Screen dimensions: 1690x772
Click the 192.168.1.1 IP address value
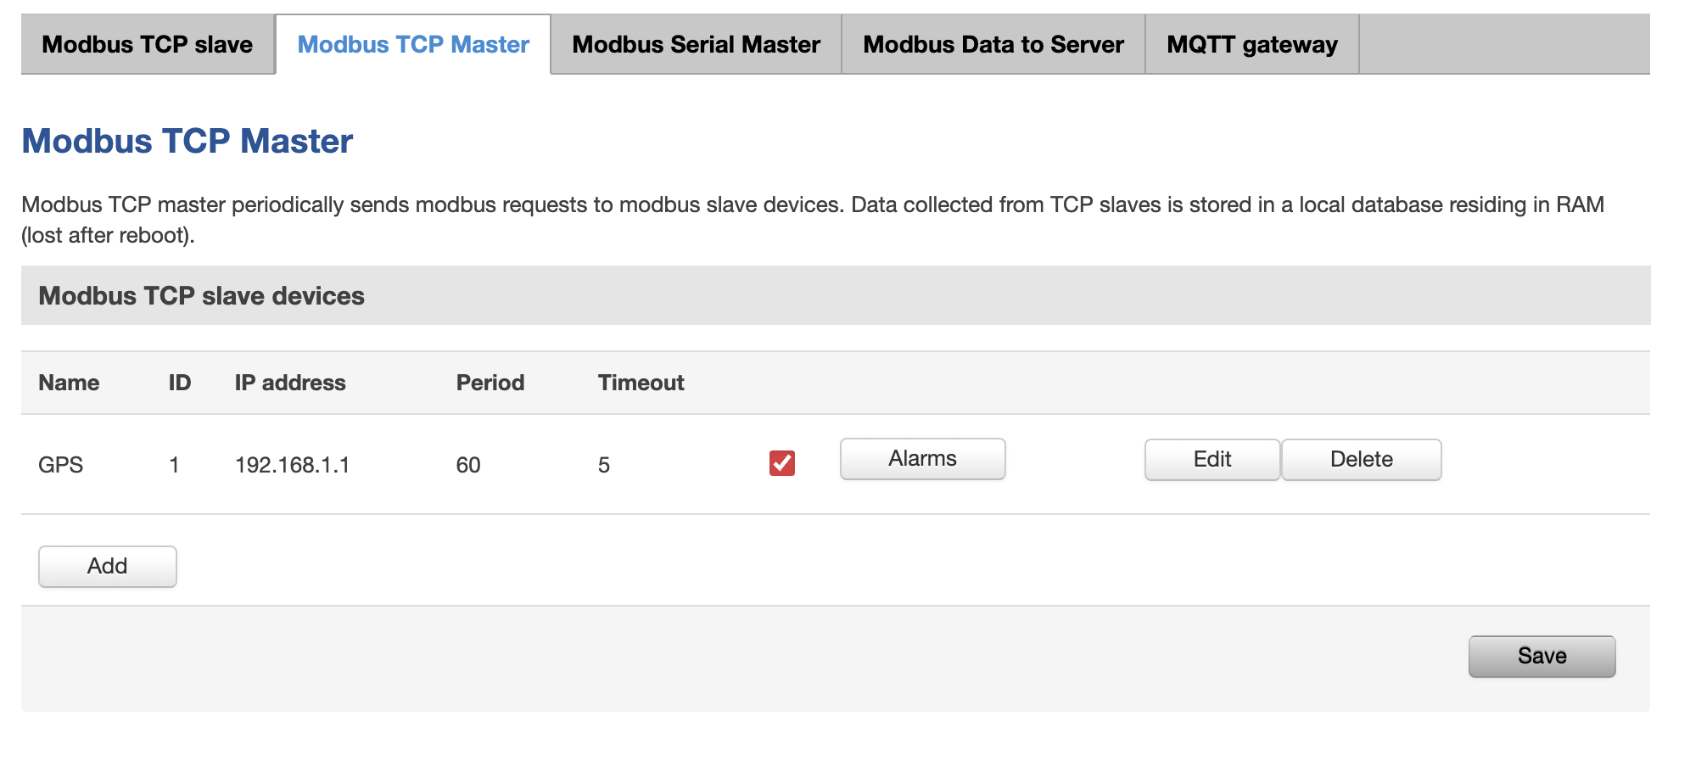pyautogui.click(x=292, y=465)
